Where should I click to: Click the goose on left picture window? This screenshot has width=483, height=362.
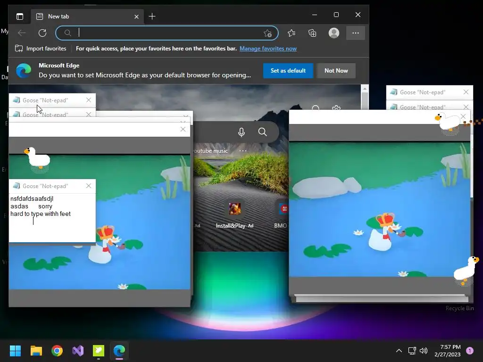coord(38,158)
